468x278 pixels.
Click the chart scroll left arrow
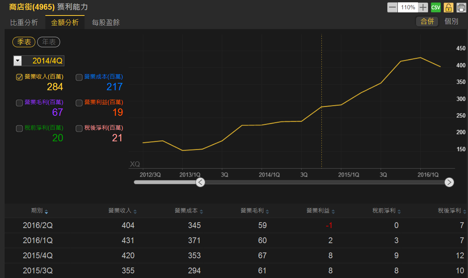click(x=200, y=182)
